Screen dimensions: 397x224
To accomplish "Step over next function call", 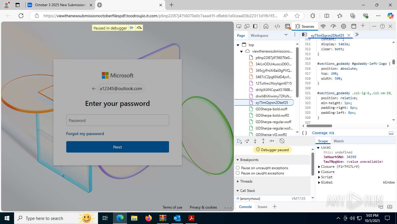I will pos(247,141).
